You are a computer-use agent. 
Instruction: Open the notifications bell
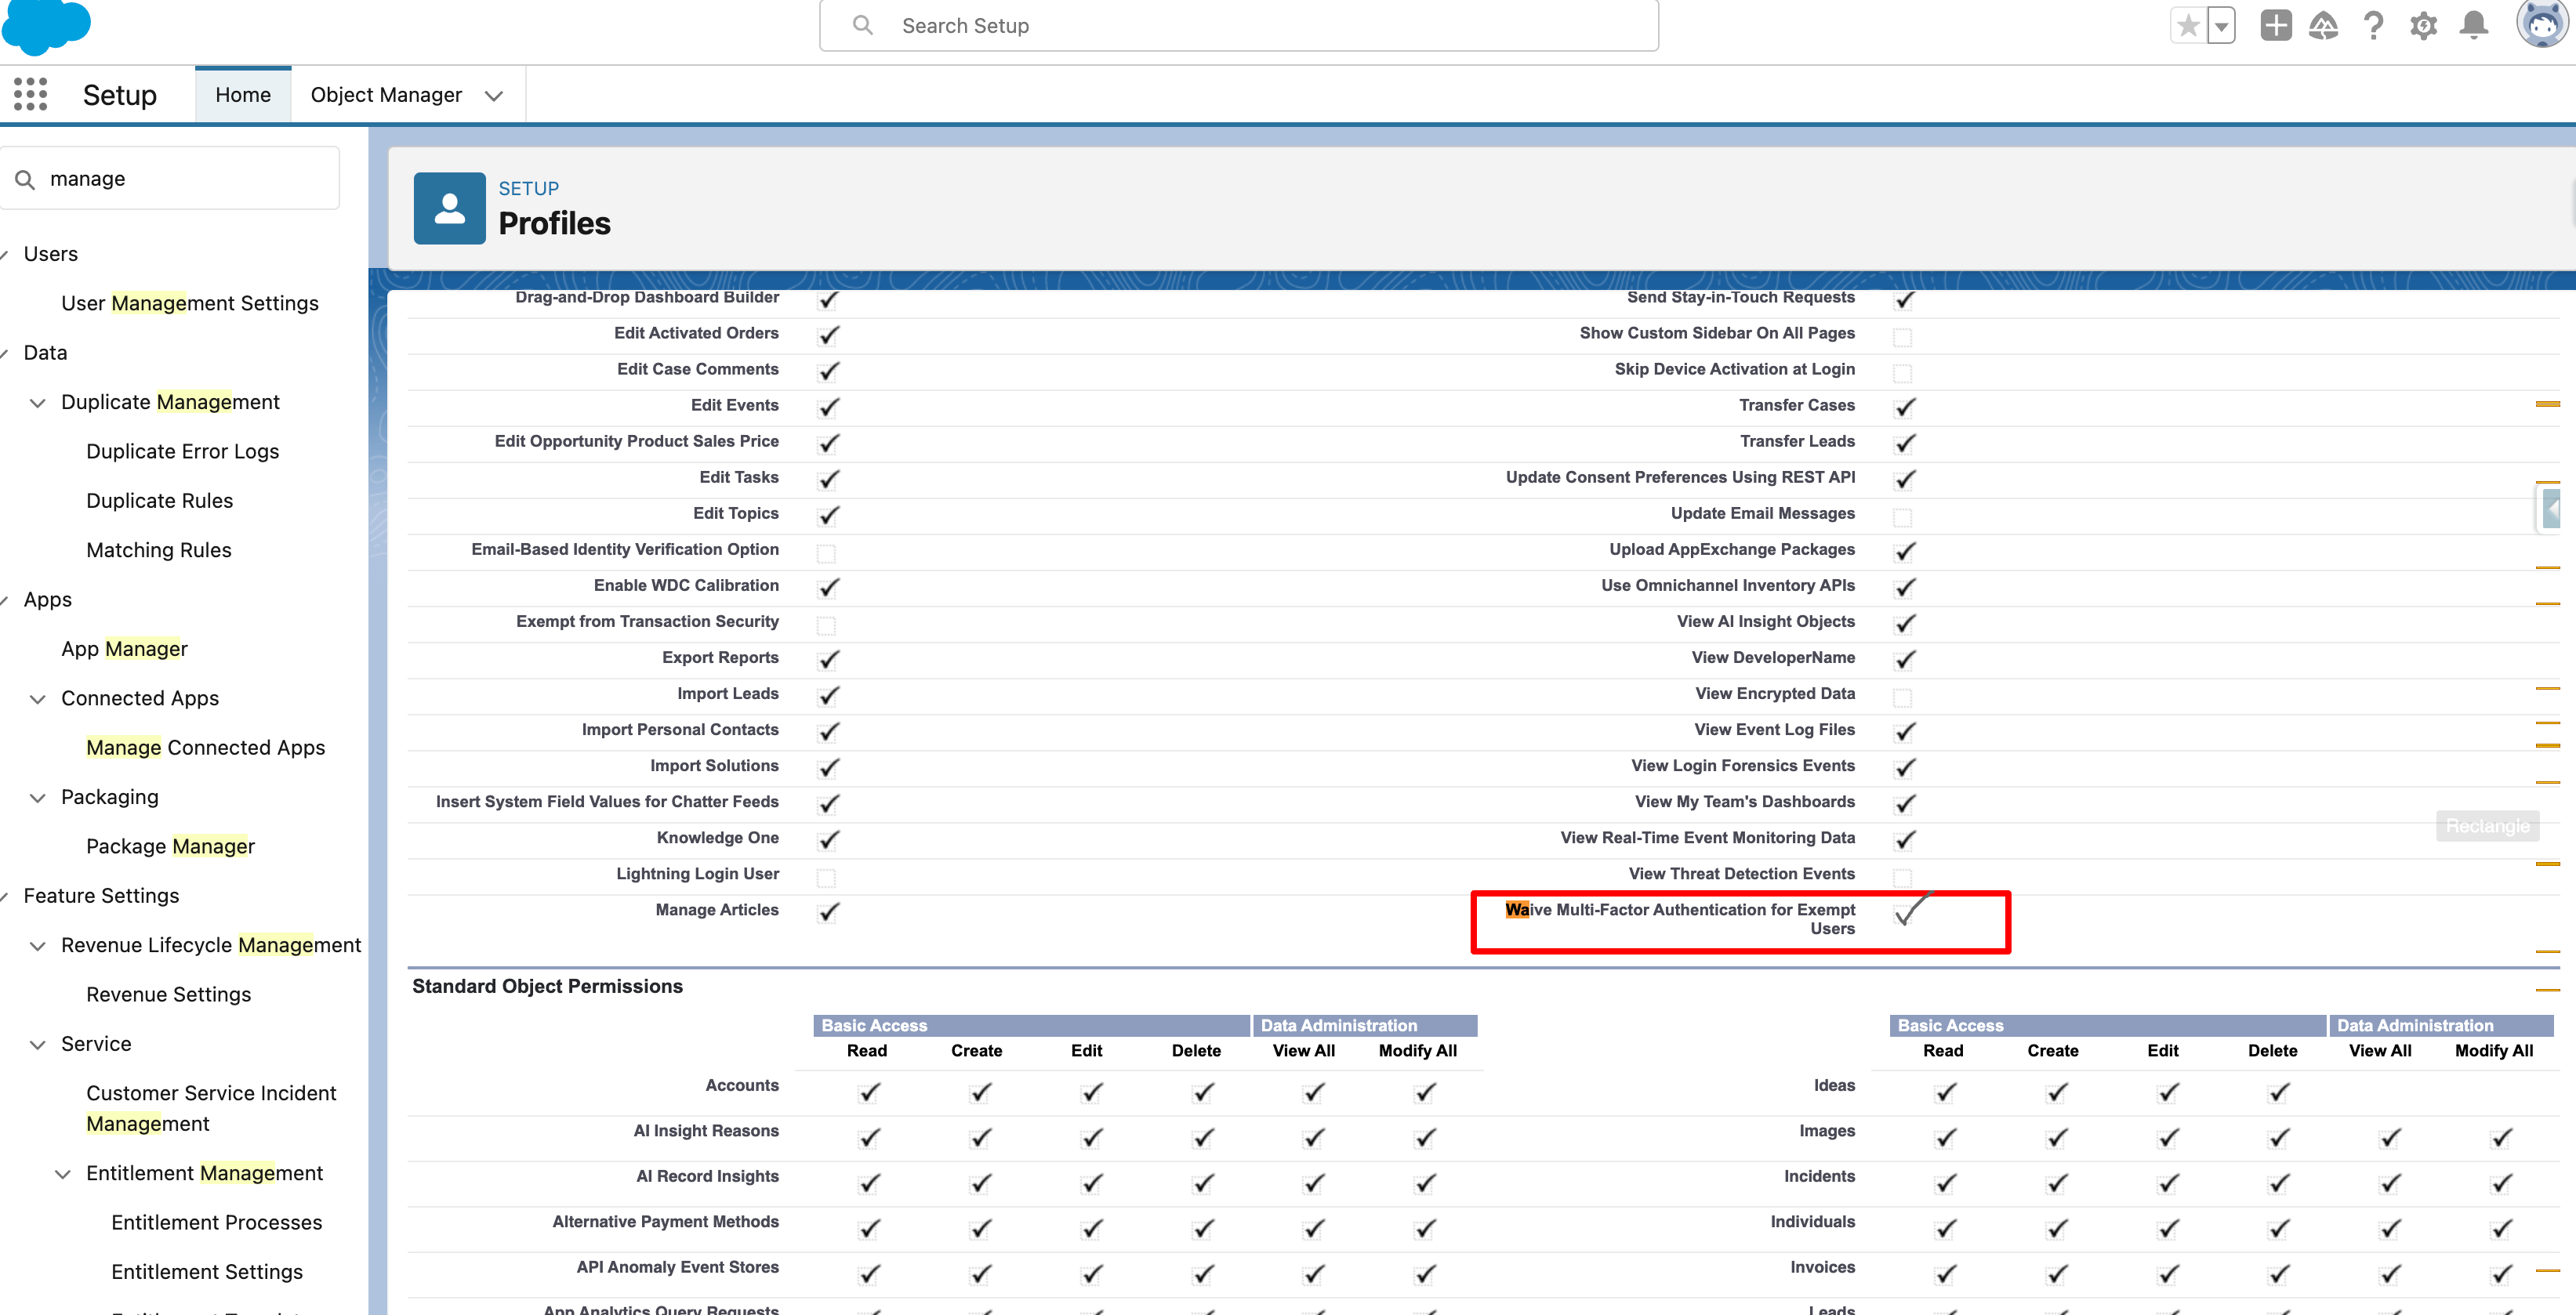click(2473, 25)
